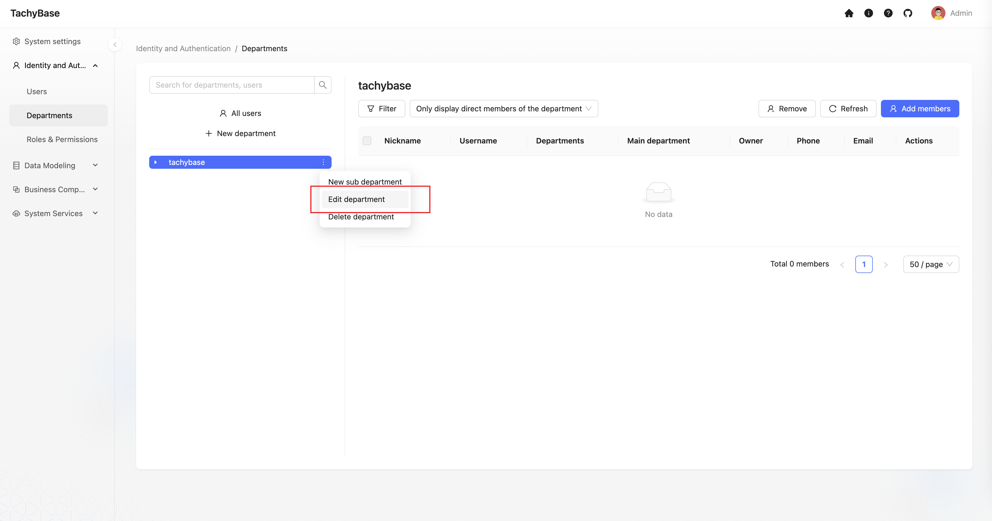Image resolution: width=992 pixels, height=521 pixels.
Task: Open the home icon in header
Action: click(x=849, y=13)
